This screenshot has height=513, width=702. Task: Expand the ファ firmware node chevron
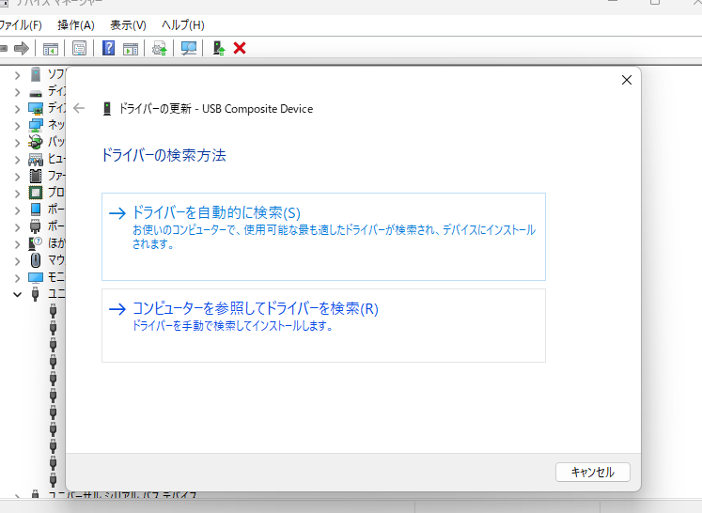click(x=17, y=177)
